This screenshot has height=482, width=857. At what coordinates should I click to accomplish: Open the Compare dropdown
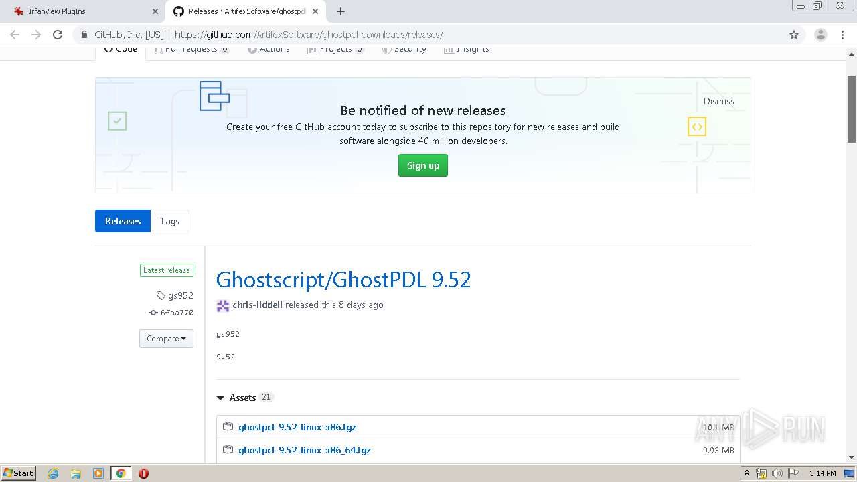click(x=166, y=339)
